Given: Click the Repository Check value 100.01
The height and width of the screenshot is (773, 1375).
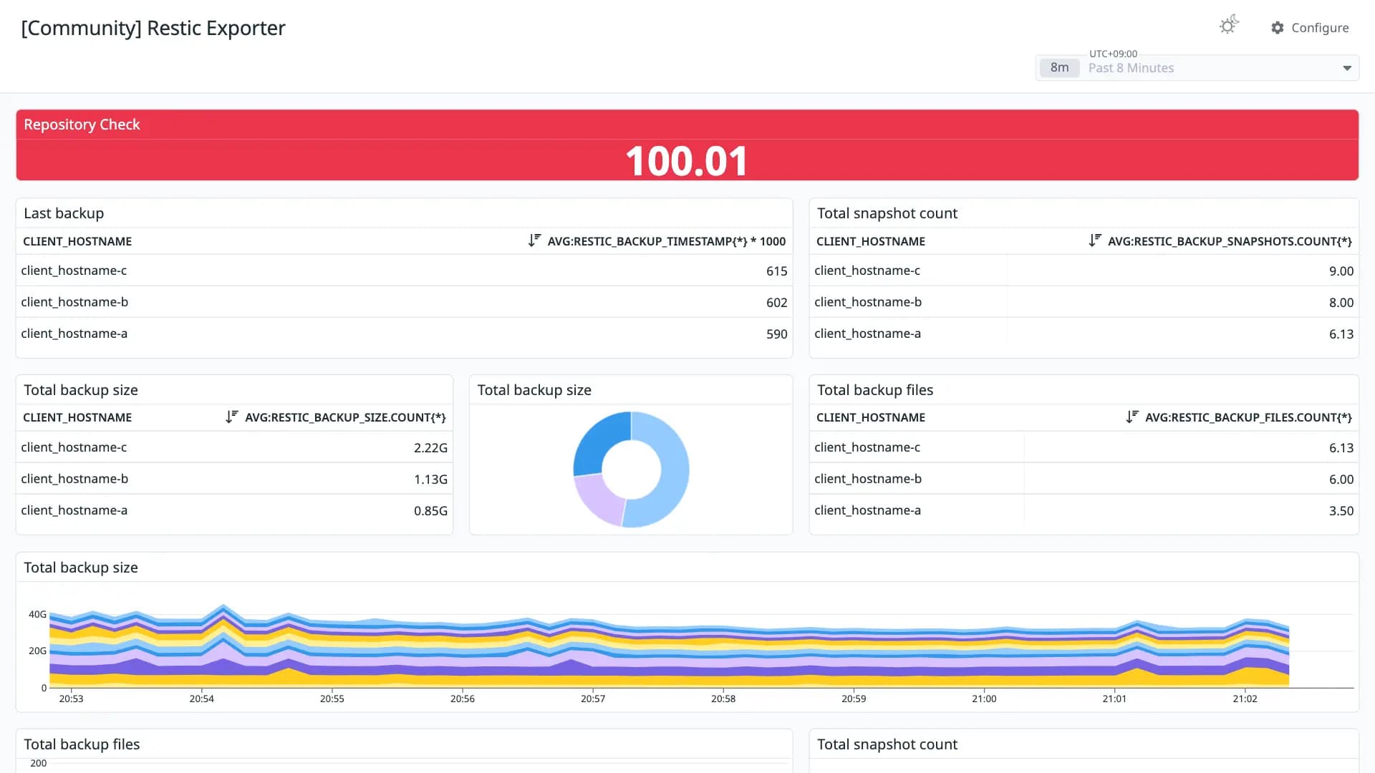Looking at the screenshot, I should [x=687, y=161].
